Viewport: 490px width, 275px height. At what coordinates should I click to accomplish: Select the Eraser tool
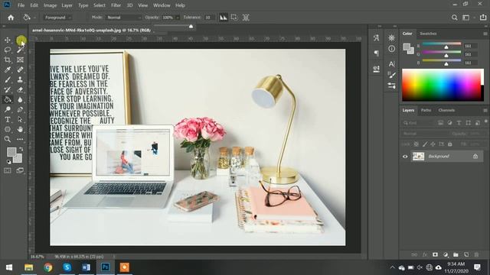[21, 90]
